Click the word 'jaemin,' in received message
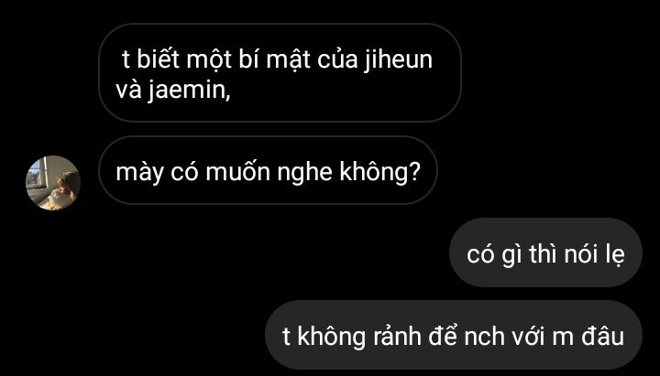The width and height of the screenshot is (660, 376). [189, 91]
